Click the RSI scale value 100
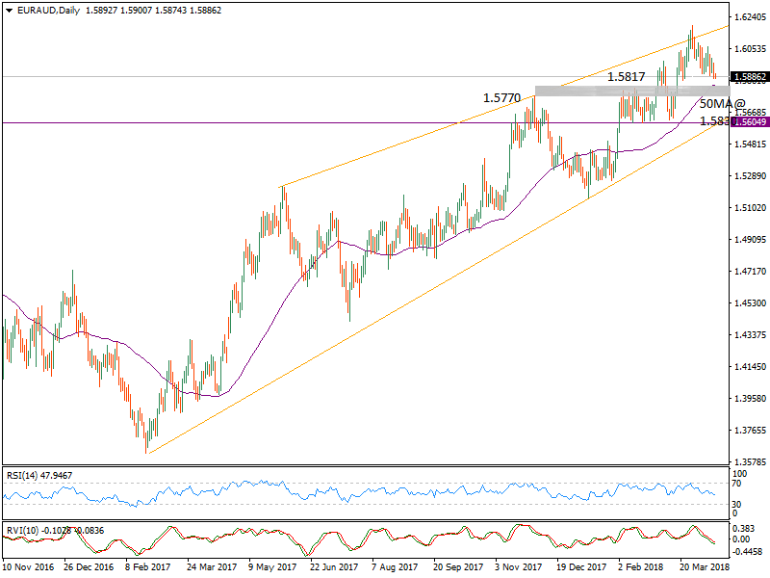Viewport: 770px width, 578px height. [x=739, y=474]
